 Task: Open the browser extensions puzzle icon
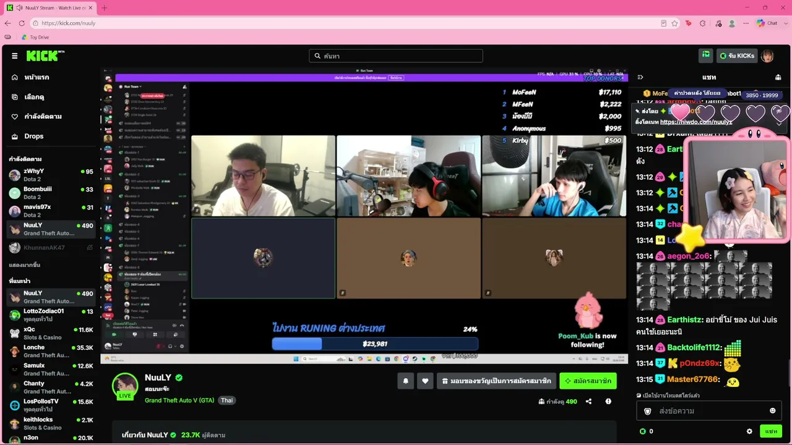tap(702, 23)
